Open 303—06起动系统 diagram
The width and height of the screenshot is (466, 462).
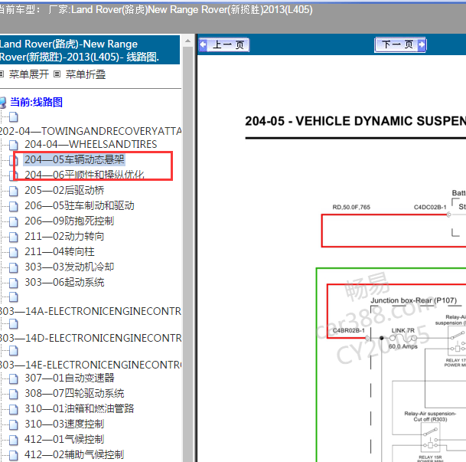pyautogui.click(x=64, y=282)
